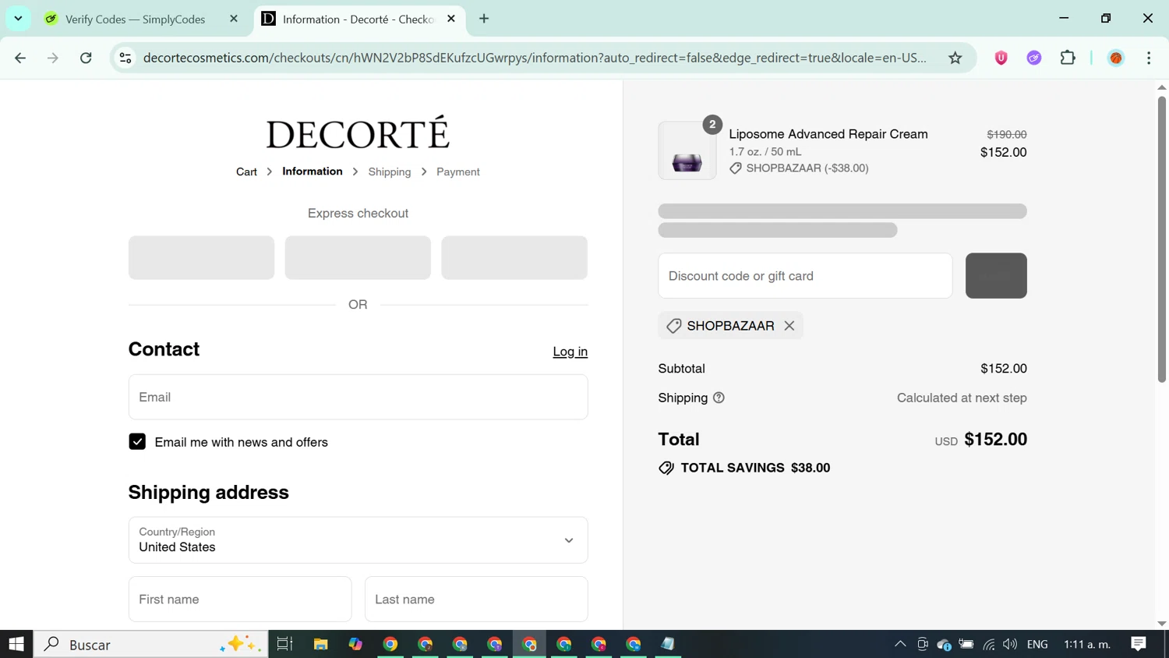Open the Notepad-like taskbar app icon

point(668,644)
